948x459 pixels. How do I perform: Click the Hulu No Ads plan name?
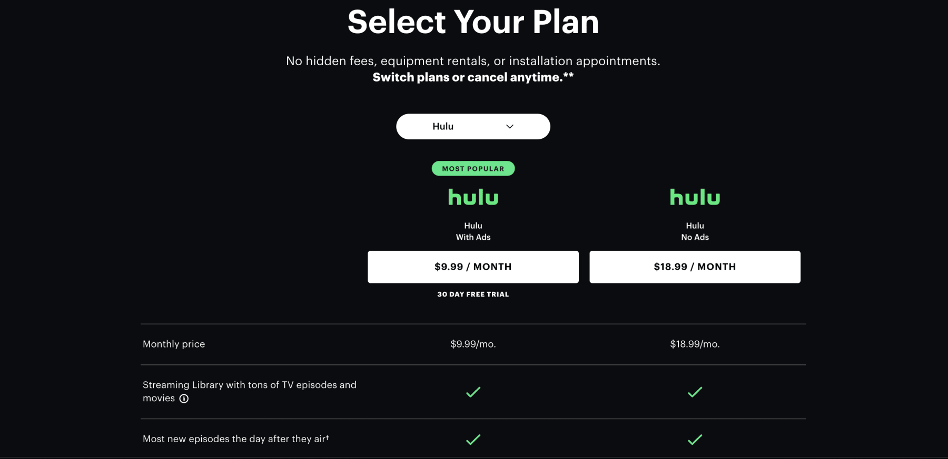[x=695, y=231]
